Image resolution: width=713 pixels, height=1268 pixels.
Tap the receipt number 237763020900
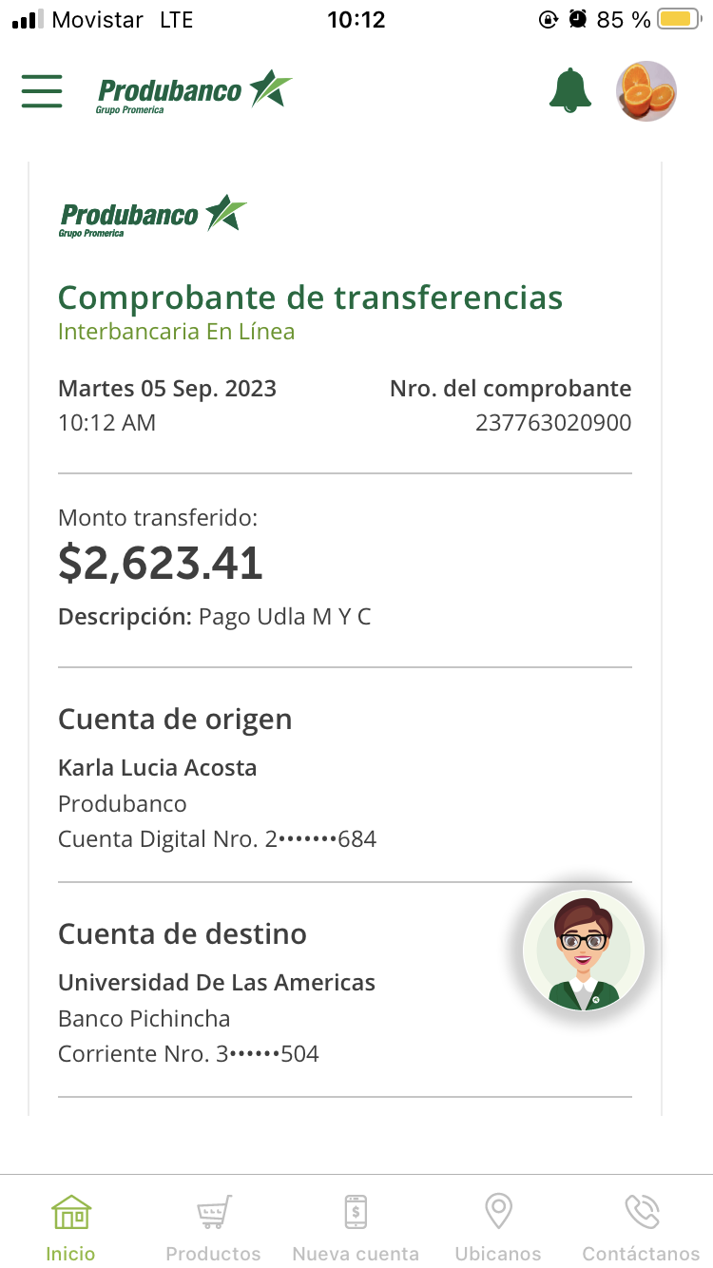(553, 423)
